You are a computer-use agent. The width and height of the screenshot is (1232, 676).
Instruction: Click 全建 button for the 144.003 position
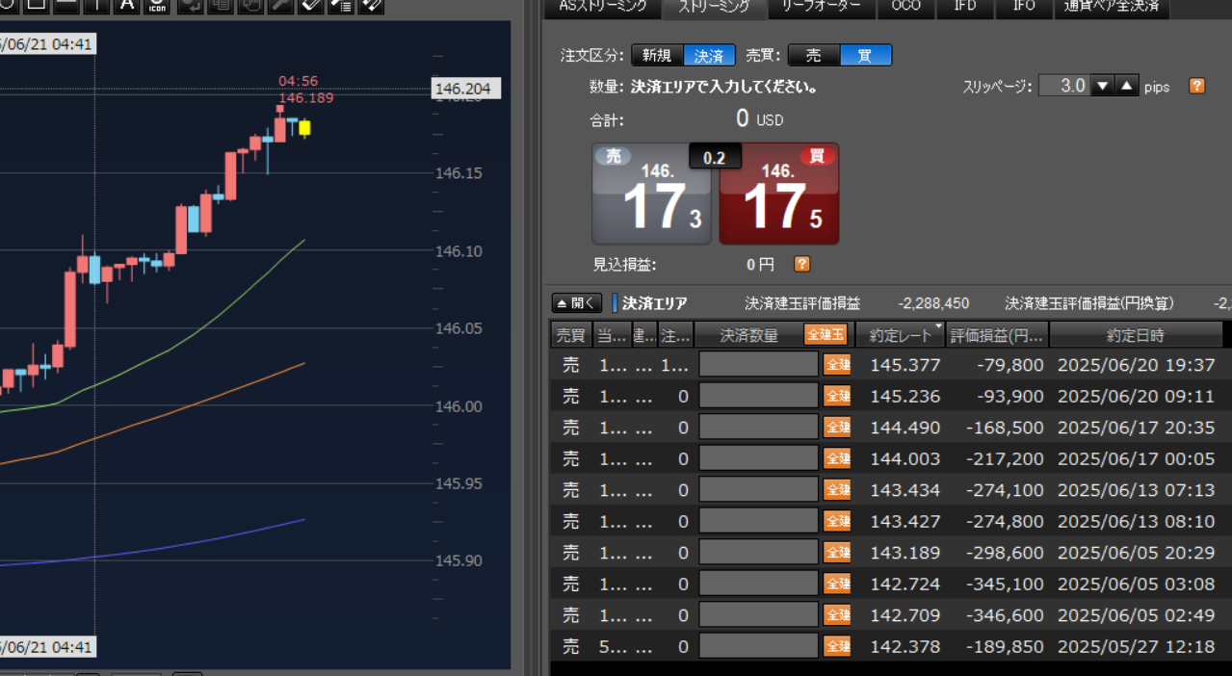(x=837, y=459)
